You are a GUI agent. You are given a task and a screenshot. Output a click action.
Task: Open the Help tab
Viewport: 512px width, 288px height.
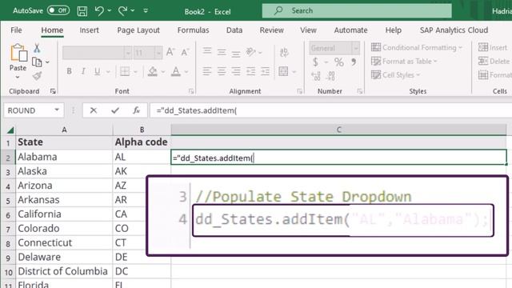[393, 30]
